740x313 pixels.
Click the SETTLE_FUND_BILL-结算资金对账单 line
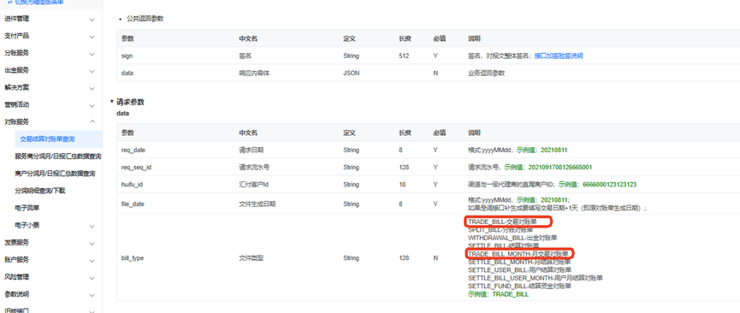(x=519, y=286)
